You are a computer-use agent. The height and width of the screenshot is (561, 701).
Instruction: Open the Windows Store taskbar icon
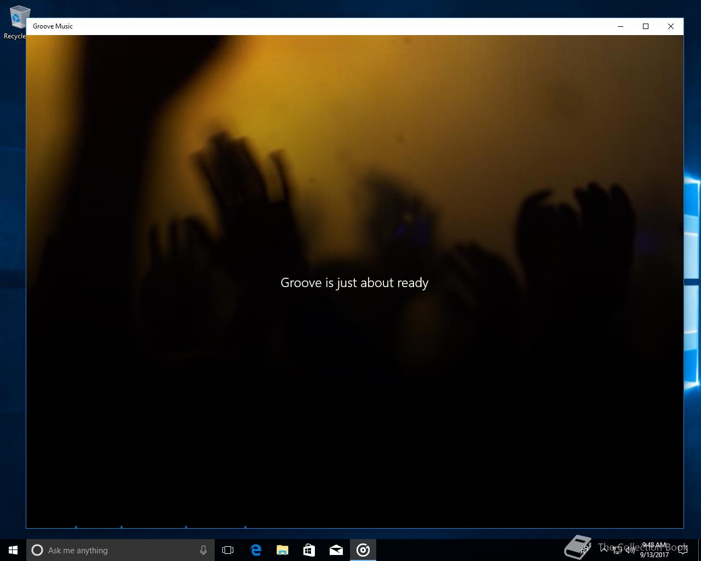pyautogui.click(x=309, y=550)
